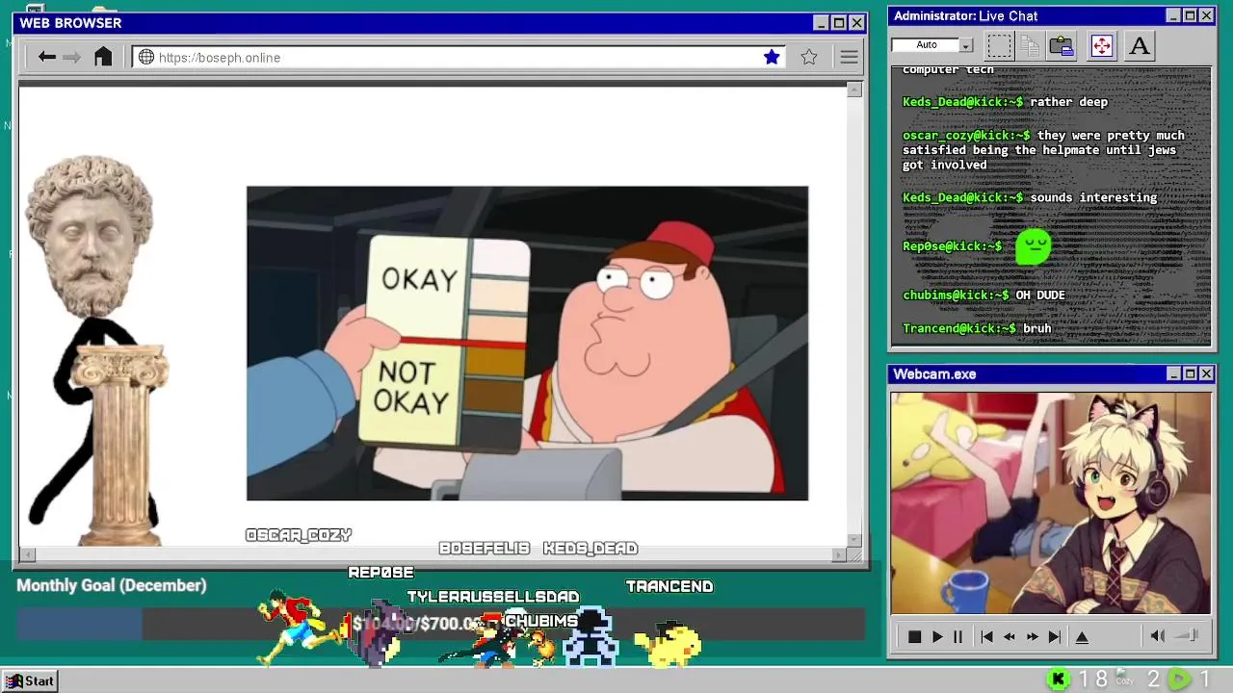Image resolution: width=1233 pixels, height=693 pixels.
Task: Stop playback in Webcam.exe
Action: pos(914,636)
